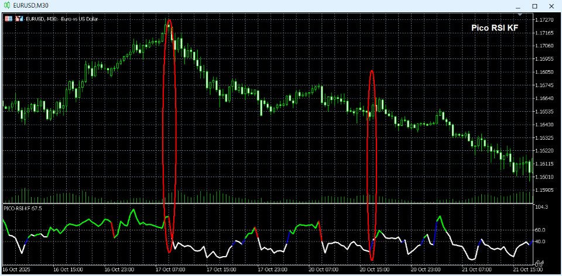Click the '16 Oct 2025' date label
Screen dimensions: 562x276
(16, 269)
